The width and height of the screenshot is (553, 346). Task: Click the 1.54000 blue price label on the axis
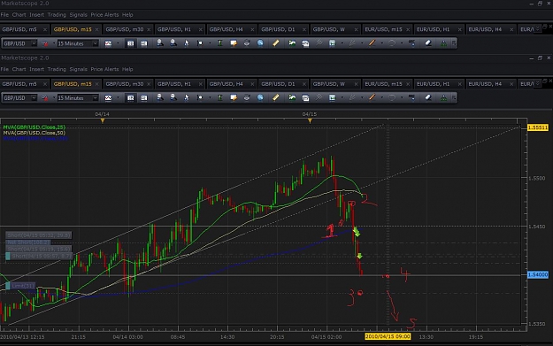(x=538, y=274)
